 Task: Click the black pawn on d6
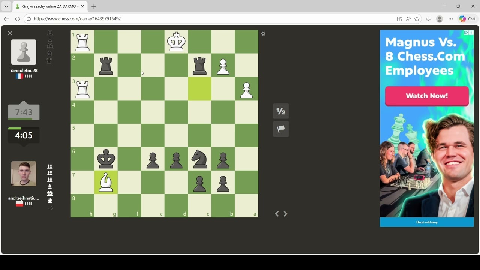click(x=176, y=160)
